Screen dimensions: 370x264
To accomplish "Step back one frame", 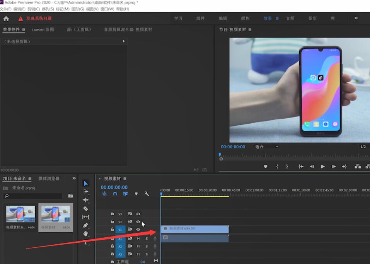I will click(312, 167).
